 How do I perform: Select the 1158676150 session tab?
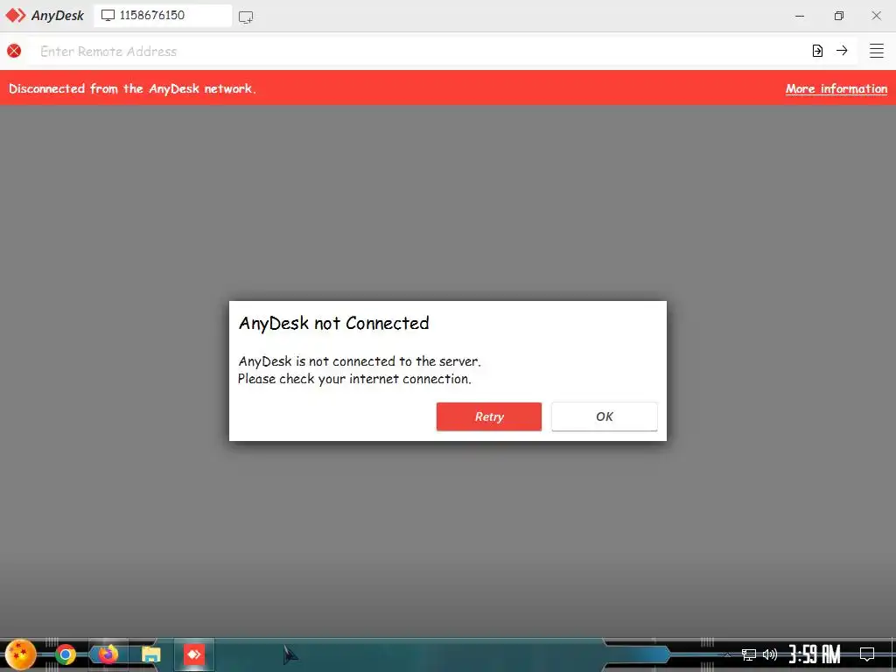click(x=163, y=16)
